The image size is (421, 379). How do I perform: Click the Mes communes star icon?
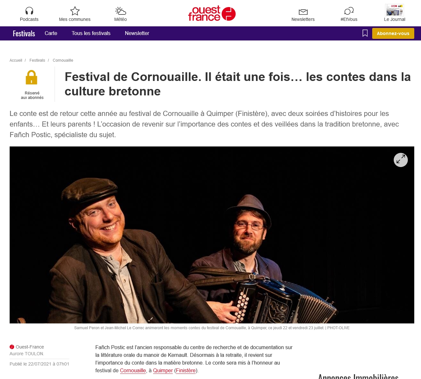click(x=75, y=11)
